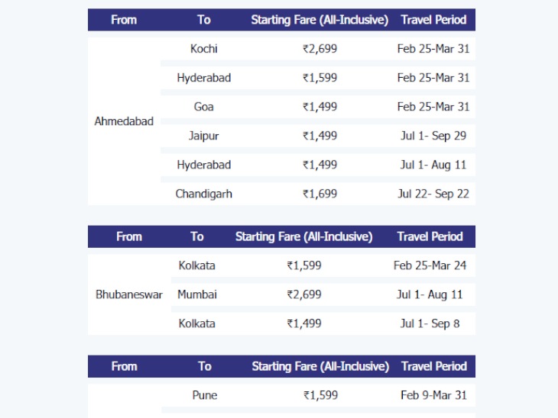Click the Jaipur destination cell
This screenshot has width=558, height=418.
pyautogui.click(x=203, y=136)
